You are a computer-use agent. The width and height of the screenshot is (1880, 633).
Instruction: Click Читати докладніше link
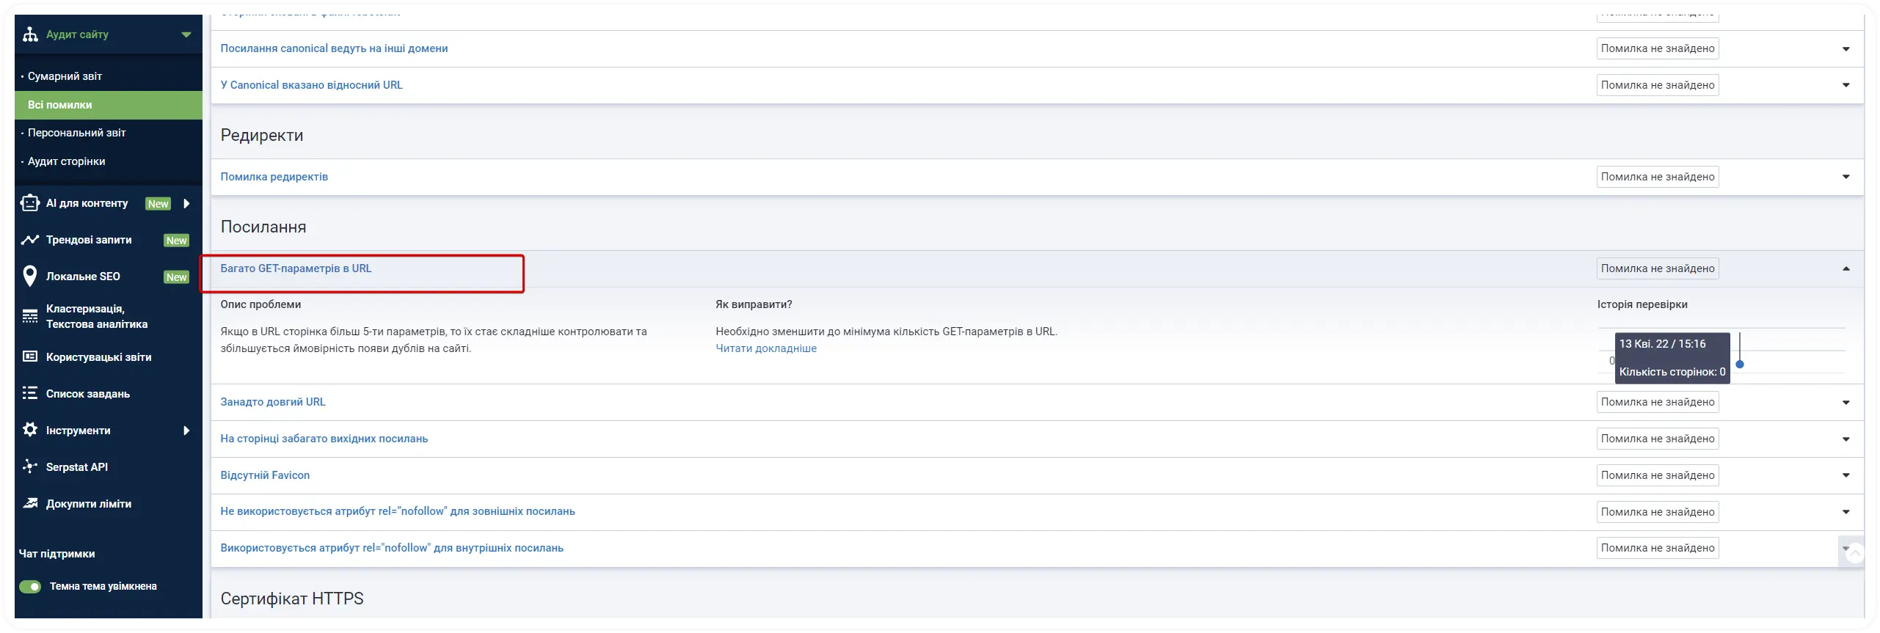click(x=765, y=348)
